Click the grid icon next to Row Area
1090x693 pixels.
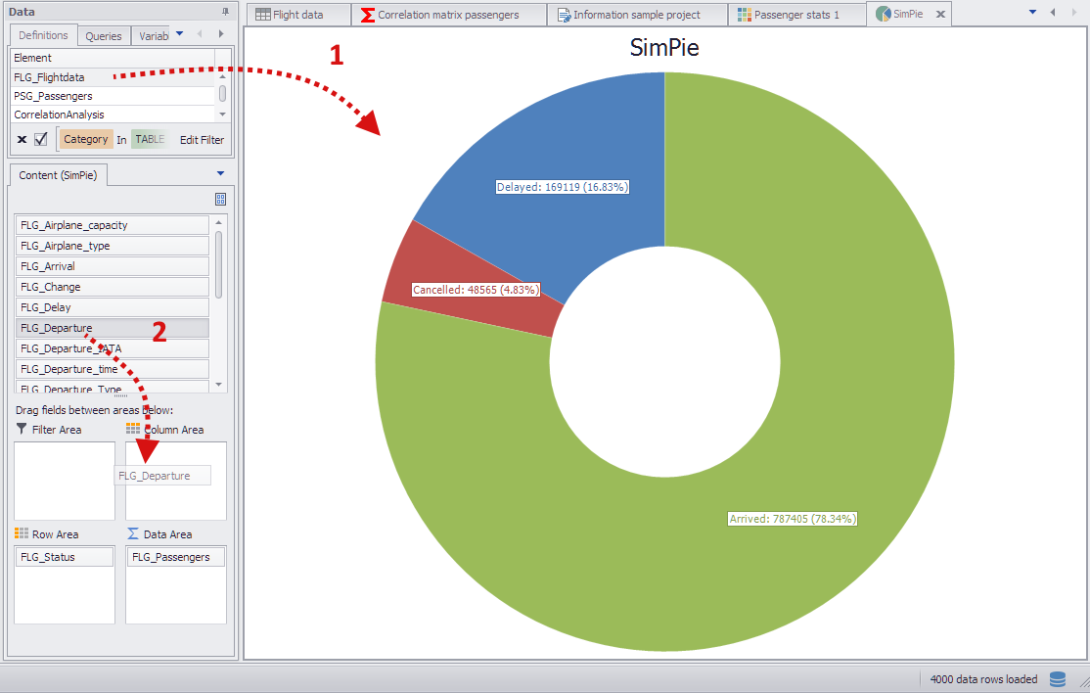[22, 533]
